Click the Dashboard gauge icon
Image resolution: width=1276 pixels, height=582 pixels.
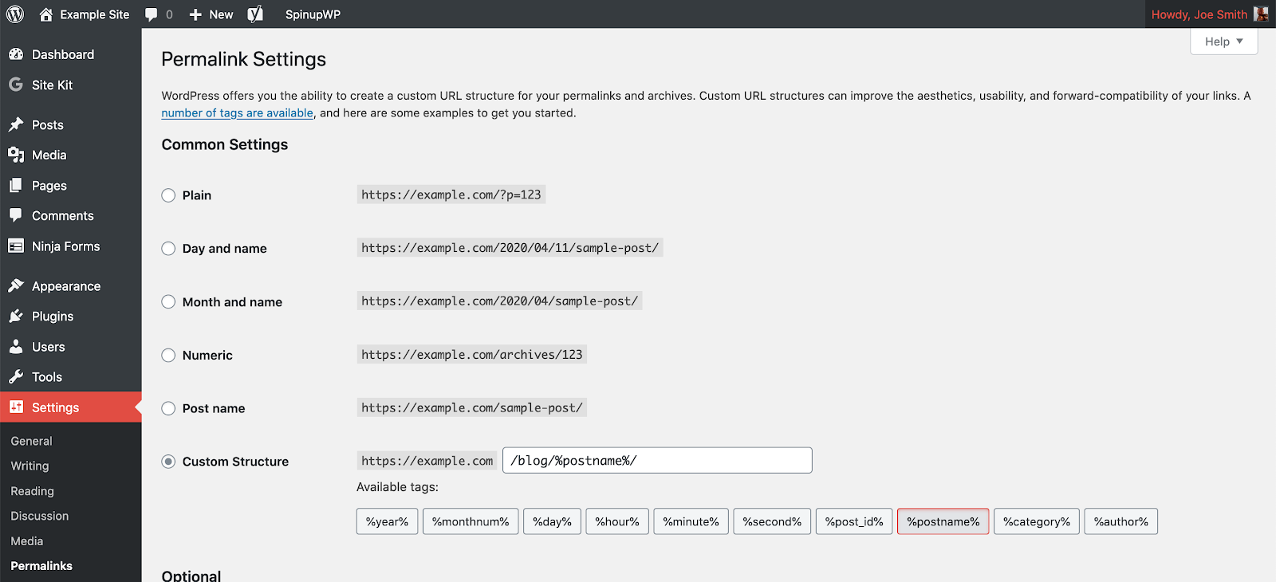[16, 54]
